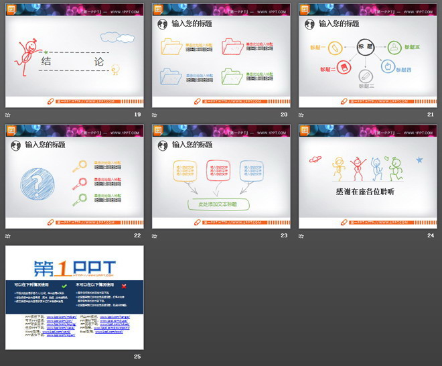Click the red folder icon in slide 20
The width and height of the screenshot is (442, 366).
[x=232, y=46]
